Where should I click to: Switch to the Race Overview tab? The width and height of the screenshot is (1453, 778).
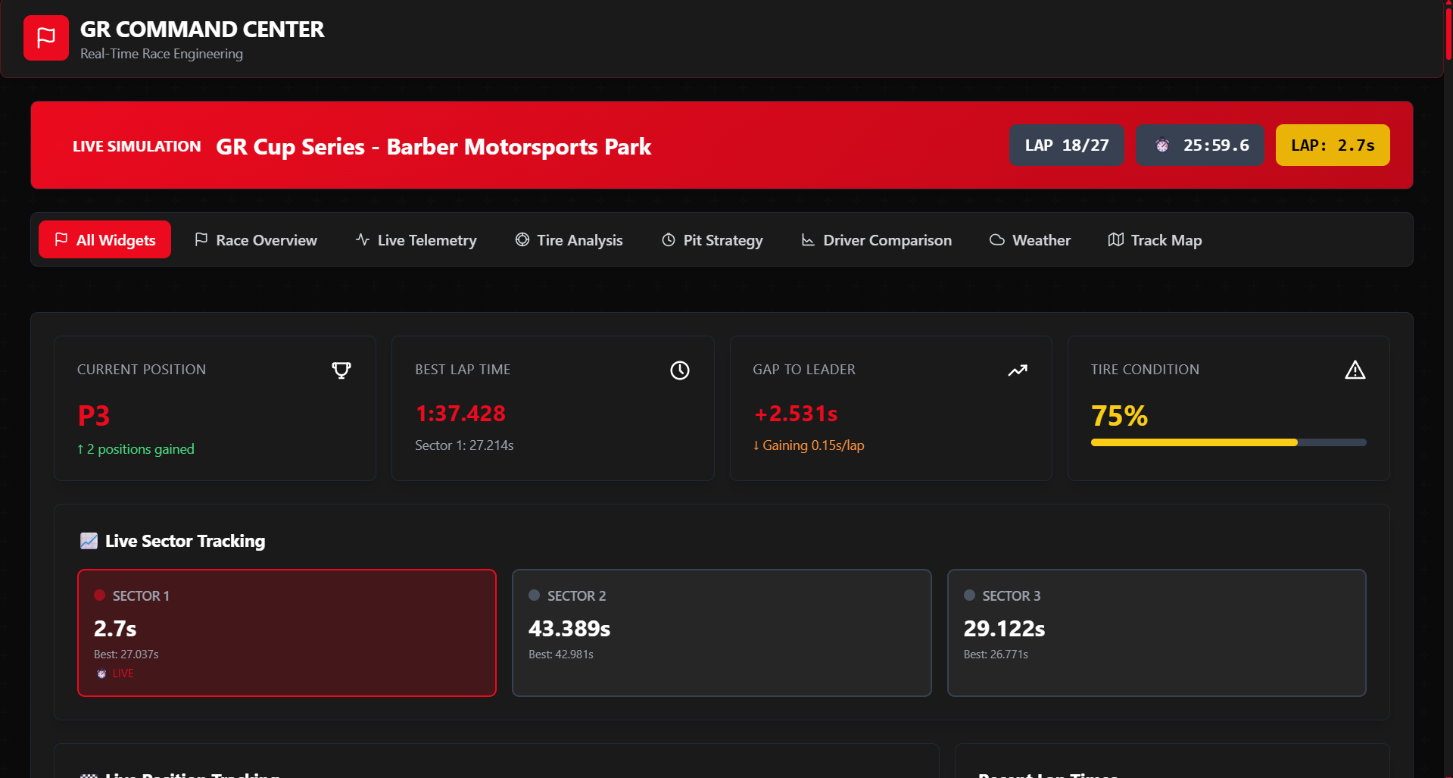click(x=256, y=240)
